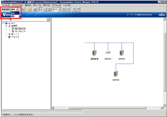Screen dimensions: 167x117
Task: Select 編集 in the function dropdown list
Action: pos(15,16)
